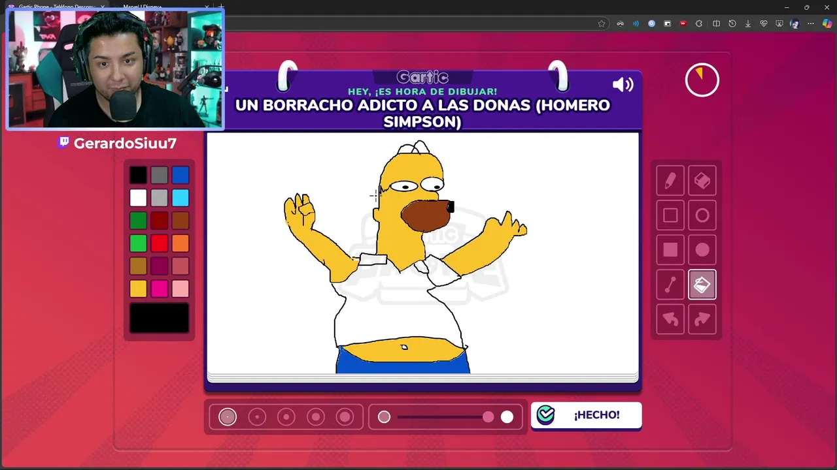Open a new browser tab
This screenshot has height=470, width=837.
click(221, 7)
